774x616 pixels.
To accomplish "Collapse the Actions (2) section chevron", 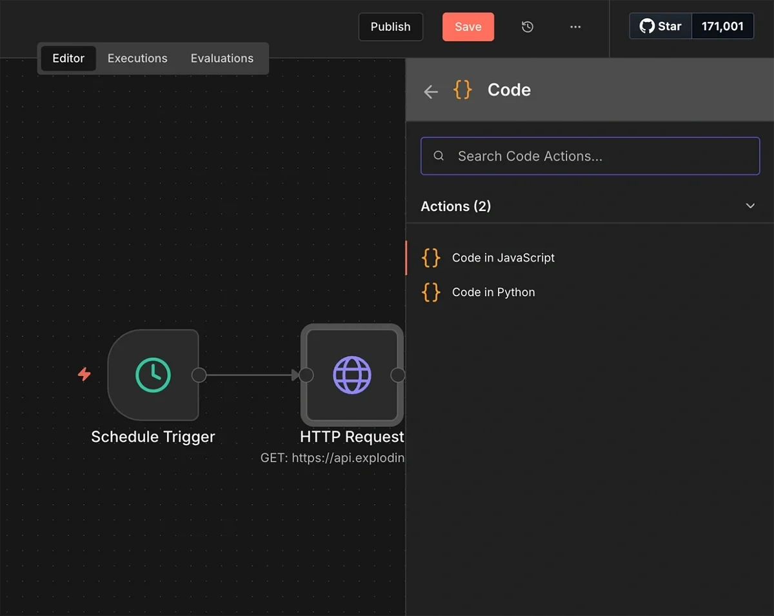I will point(750,206).
